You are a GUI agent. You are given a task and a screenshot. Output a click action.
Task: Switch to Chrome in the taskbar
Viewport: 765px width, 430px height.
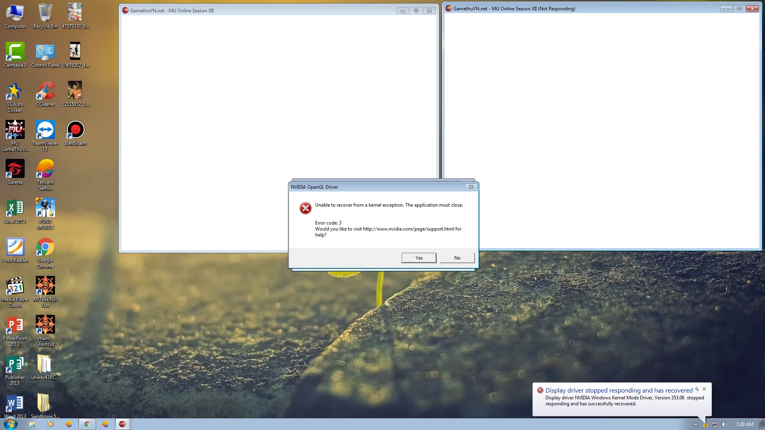click(x=87, y=424)
